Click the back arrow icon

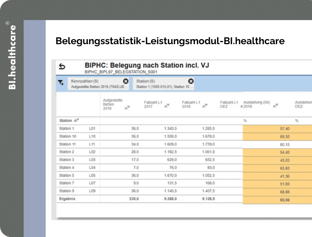pyautogui.click(x=62, y=66)
